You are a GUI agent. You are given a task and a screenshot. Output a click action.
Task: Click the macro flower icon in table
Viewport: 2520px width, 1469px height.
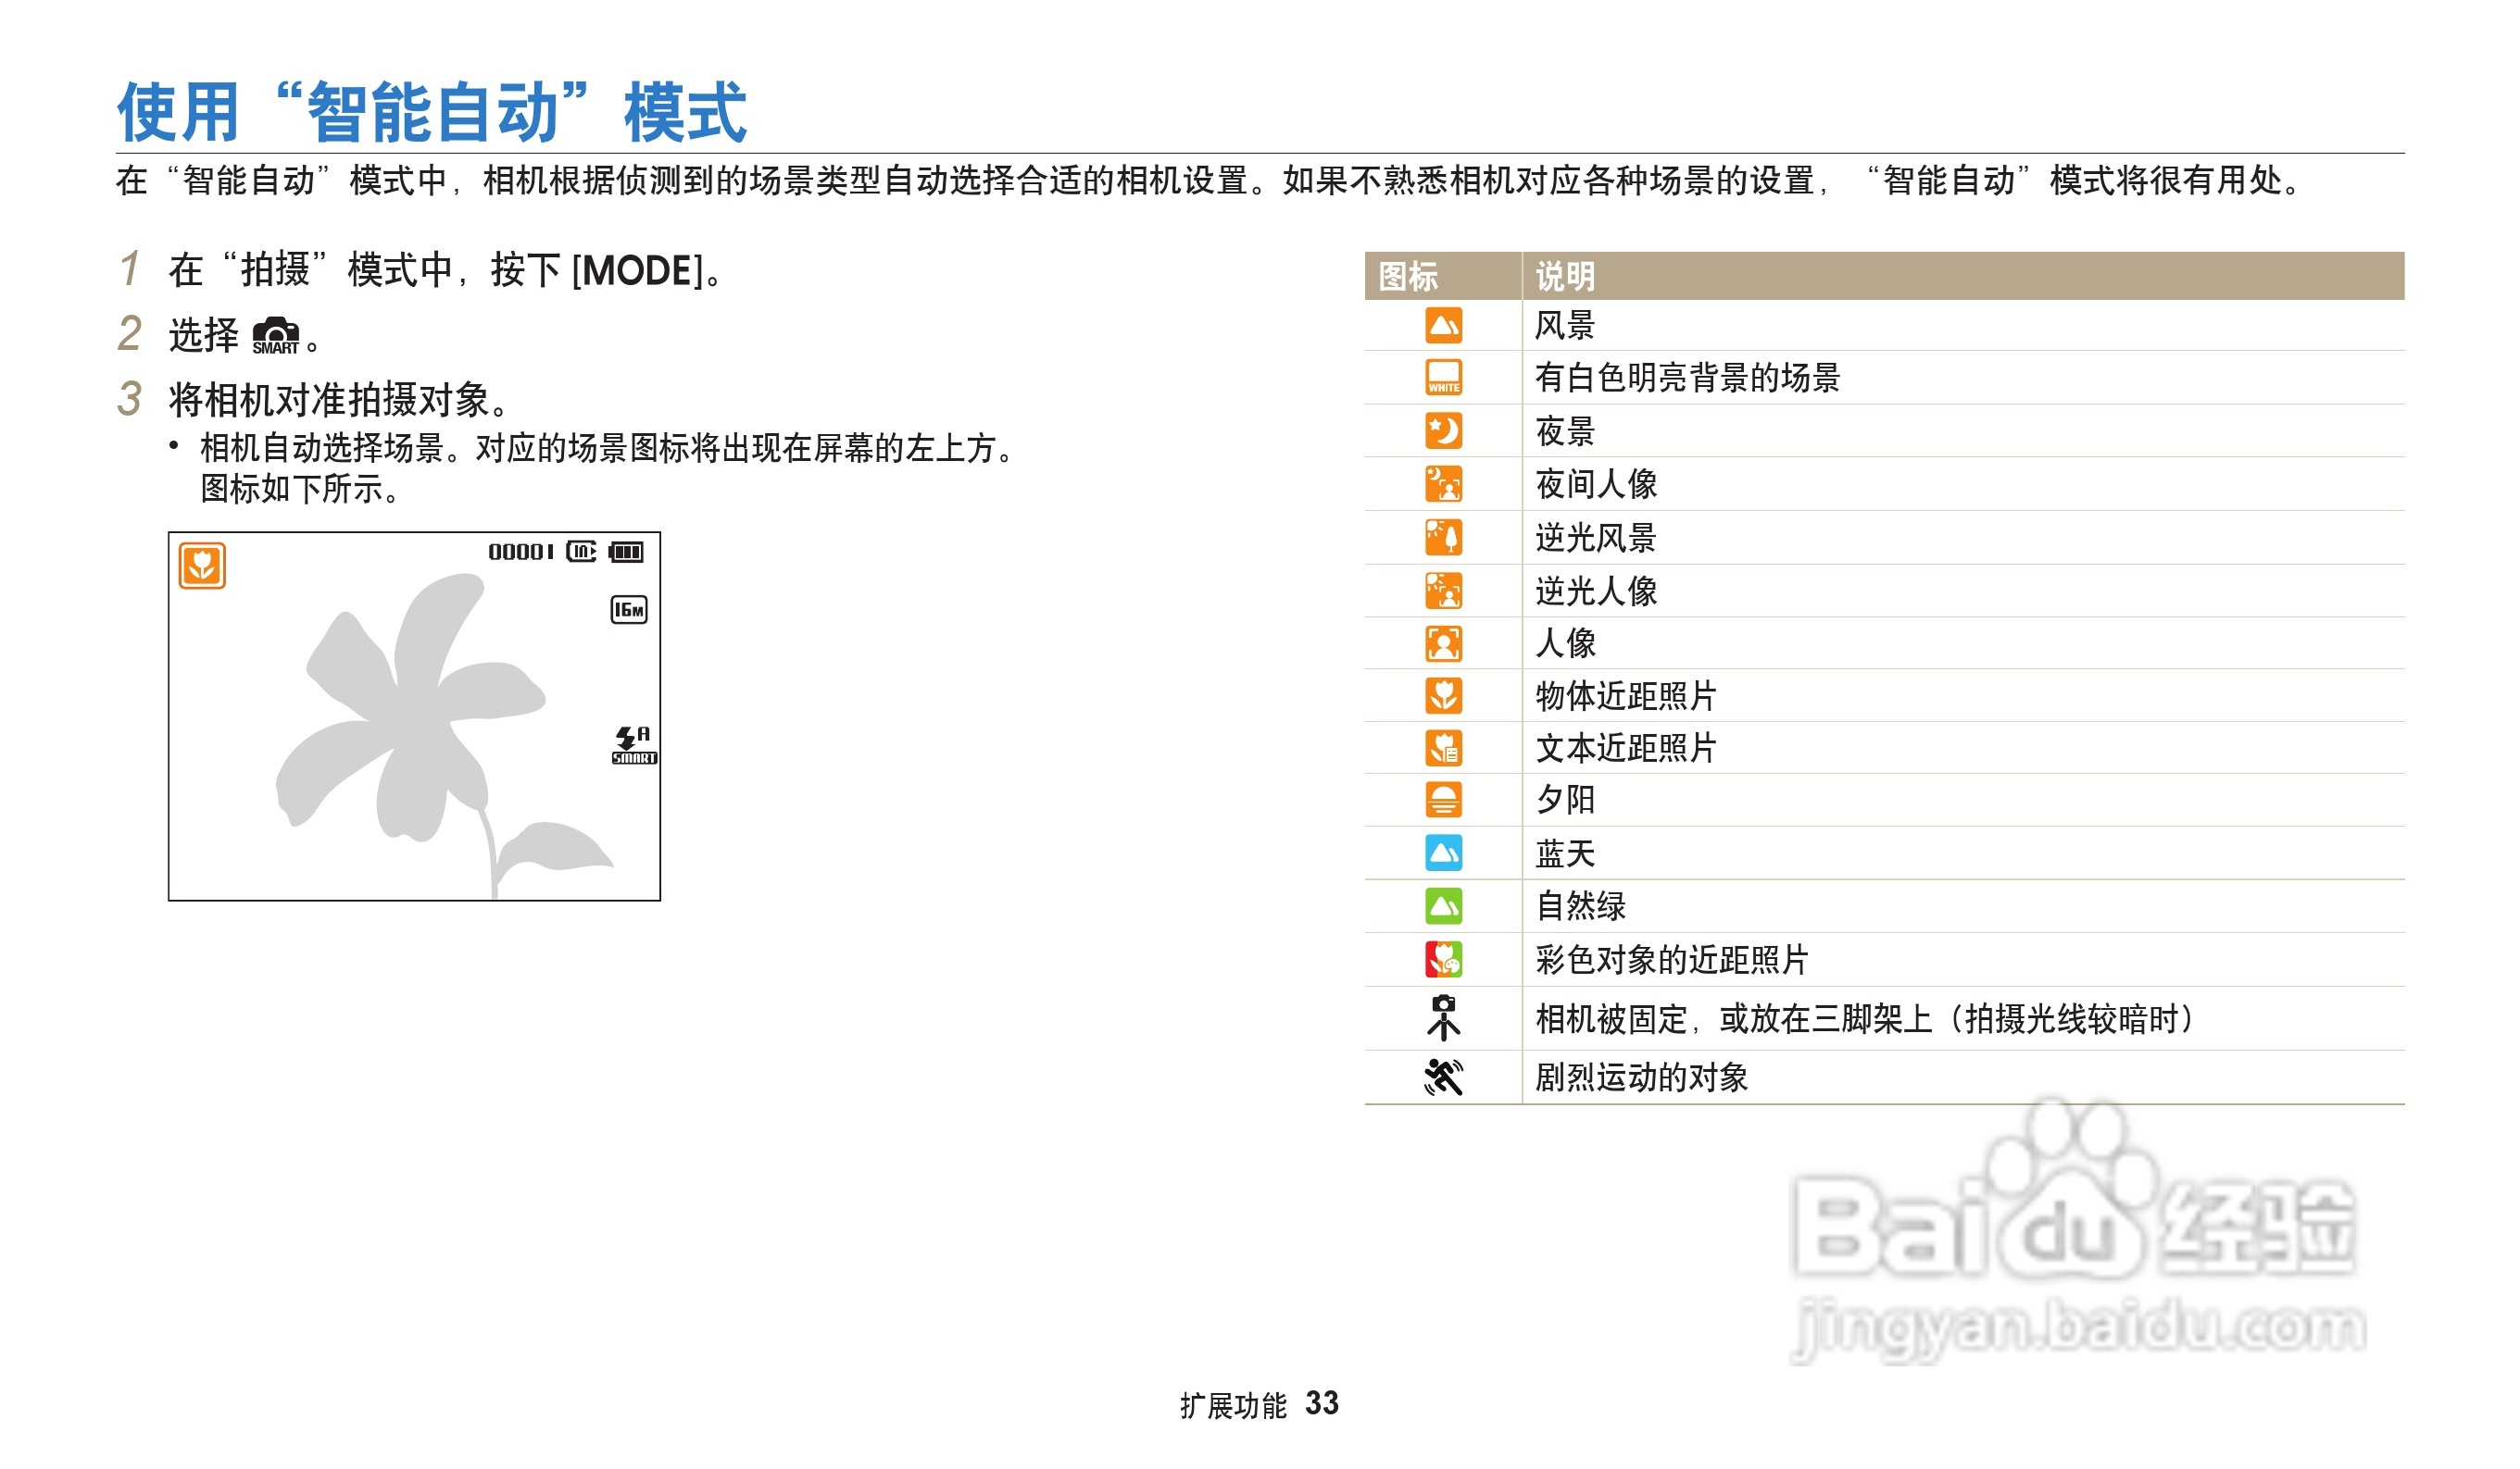1443,695
